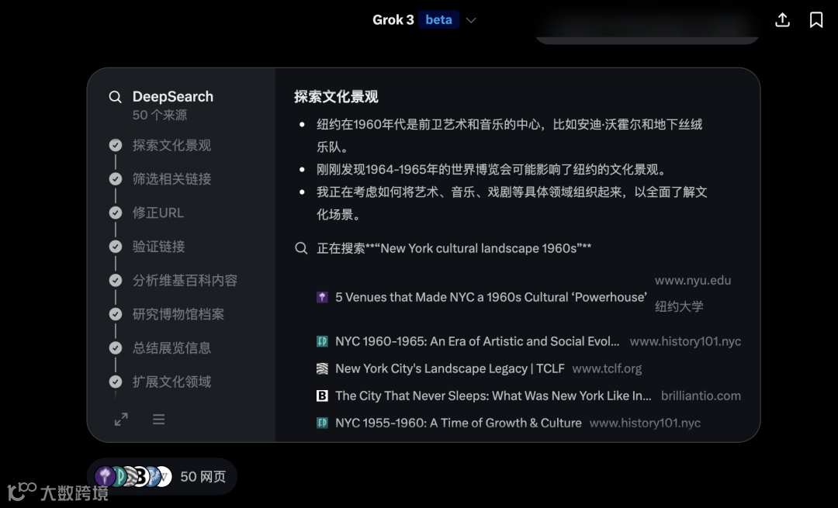
Task: Click the '50 个来源' sources label
Action: [x=160, y=115]
